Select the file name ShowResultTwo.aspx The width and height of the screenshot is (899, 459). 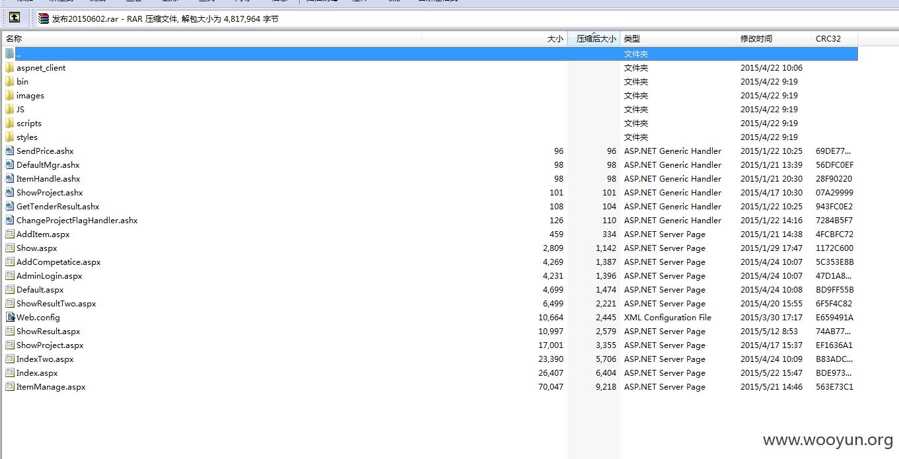(56, 303)
